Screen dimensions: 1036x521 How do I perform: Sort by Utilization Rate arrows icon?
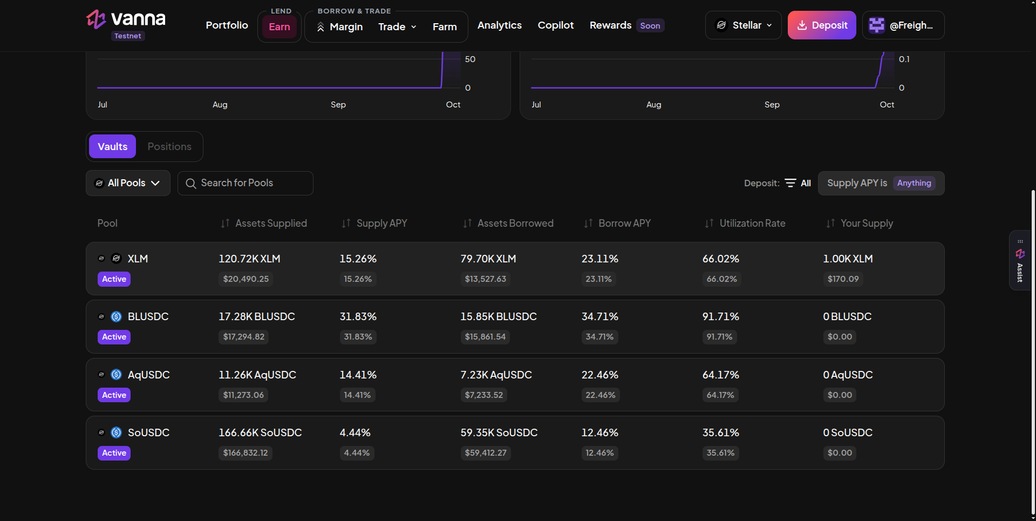(709, 224)
